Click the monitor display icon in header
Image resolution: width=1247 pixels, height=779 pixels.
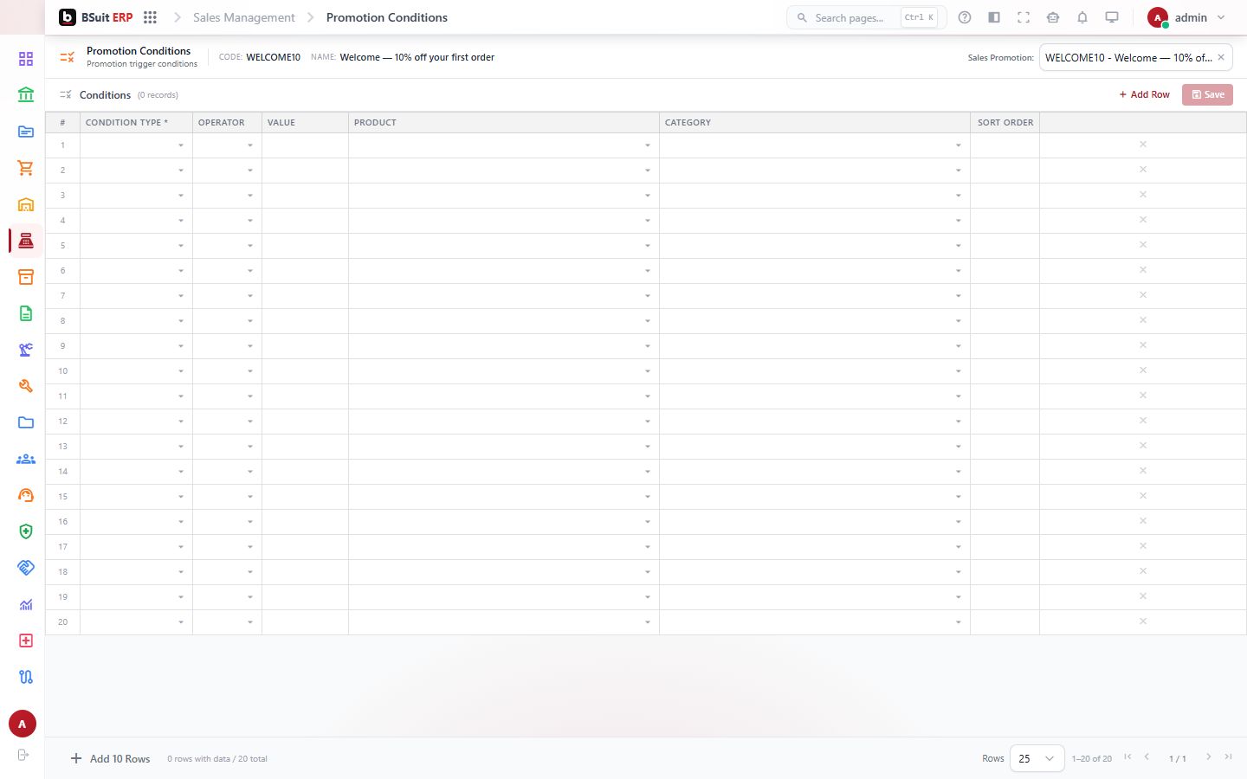1112,17
